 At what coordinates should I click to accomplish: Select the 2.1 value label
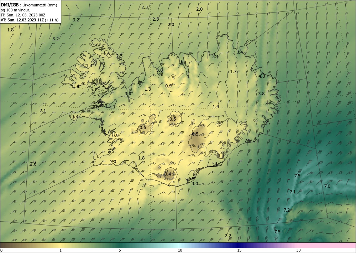pyautogui.click(x=43, y=111)
